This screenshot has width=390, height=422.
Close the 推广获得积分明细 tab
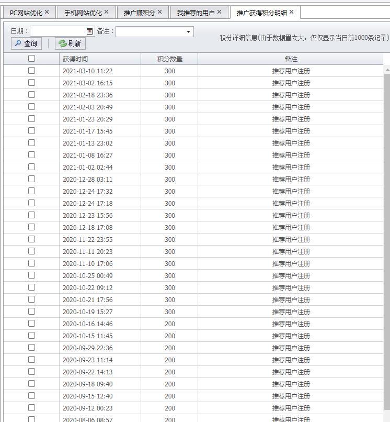click(x=292, y=12)
